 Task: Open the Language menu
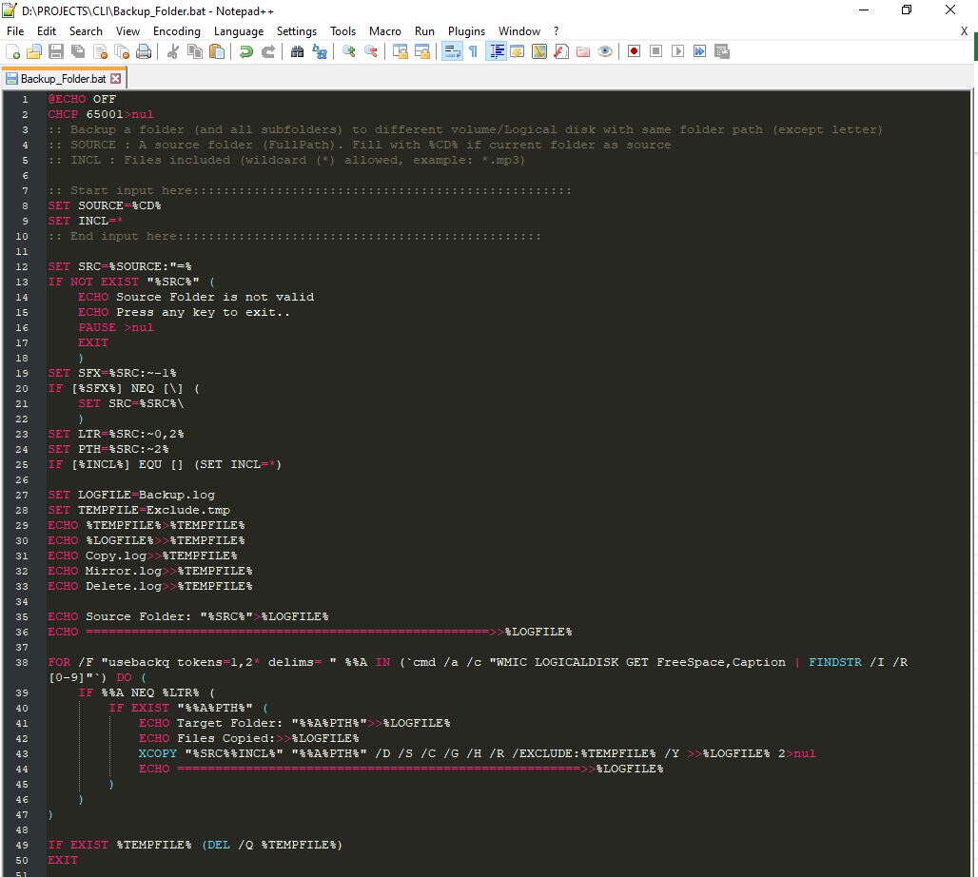tap(238, 31)
